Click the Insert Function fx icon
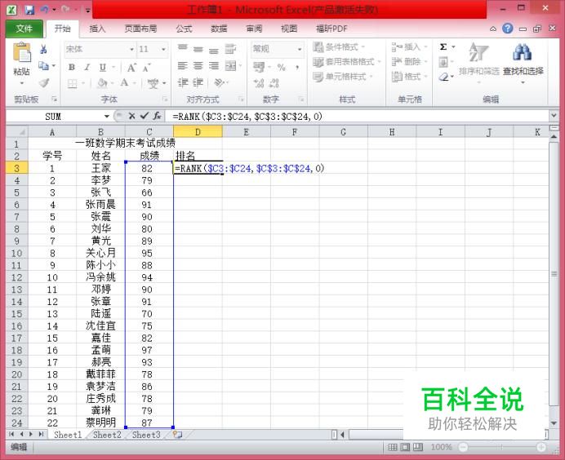The image size is (565, 460). click(x=157, y=116)
